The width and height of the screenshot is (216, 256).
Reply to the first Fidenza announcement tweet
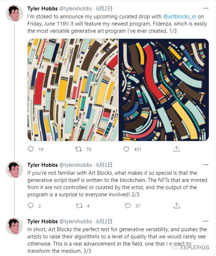click(31, 149)
